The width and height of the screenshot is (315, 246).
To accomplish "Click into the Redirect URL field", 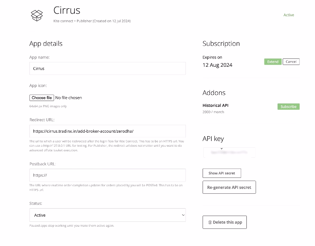I will (x=107, y=131).
